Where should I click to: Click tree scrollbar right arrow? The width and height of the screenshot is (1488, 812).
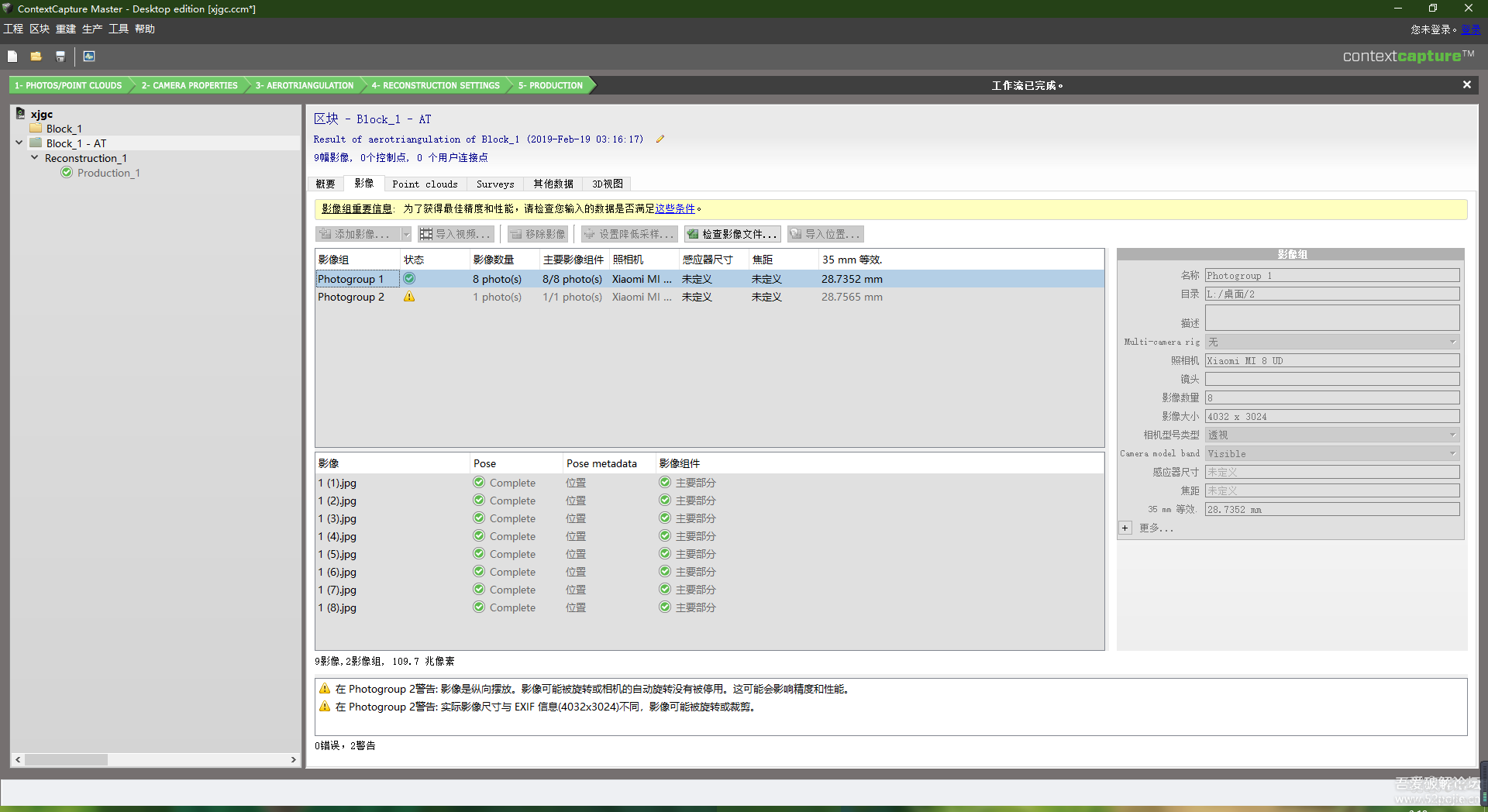(293, 759)
